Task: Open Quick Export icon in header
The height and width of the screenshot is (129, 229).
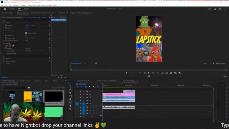Action: pos(215,9)
